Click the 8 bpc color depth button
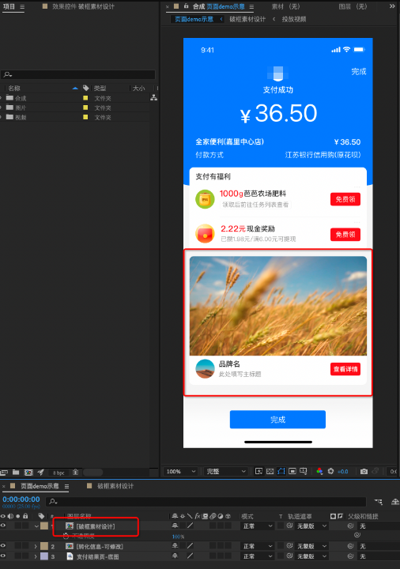 pyautogui.click(x=58, y=473)
